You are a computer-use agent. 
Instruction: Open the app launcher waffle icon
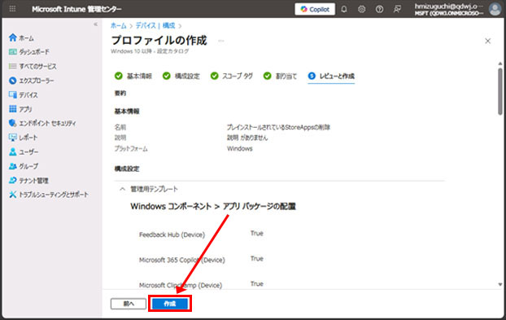pyautogui.click(x=12, y=9)
